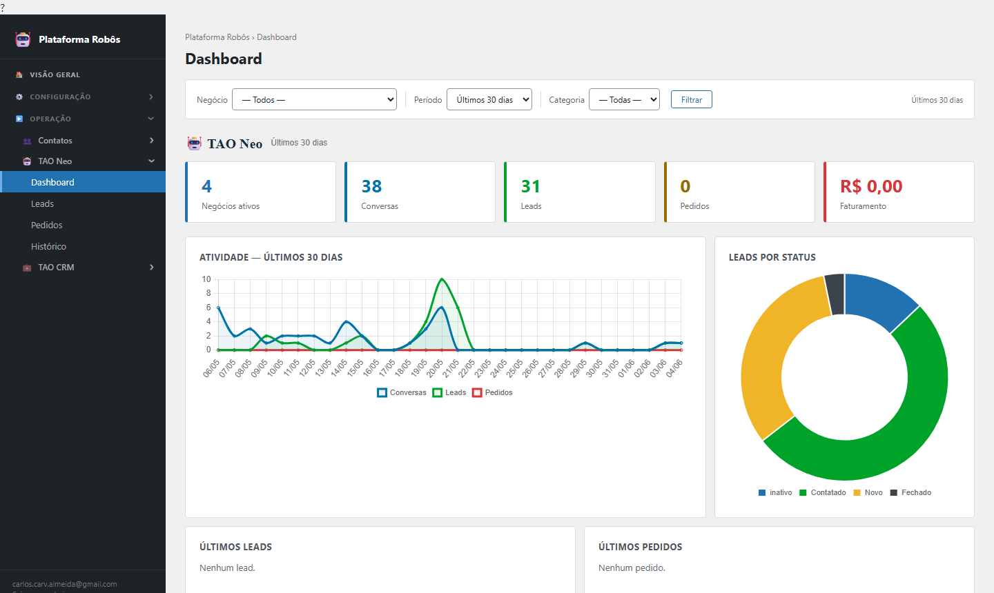The width and height of the screenshot is (994, 593).
Task: Select the Dashboard sidebar item
Action: coord(83,182)
